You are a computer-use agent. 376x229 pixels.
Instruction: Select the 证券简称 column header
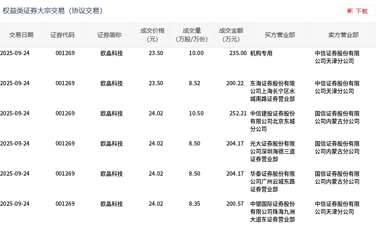coord(109,35)
